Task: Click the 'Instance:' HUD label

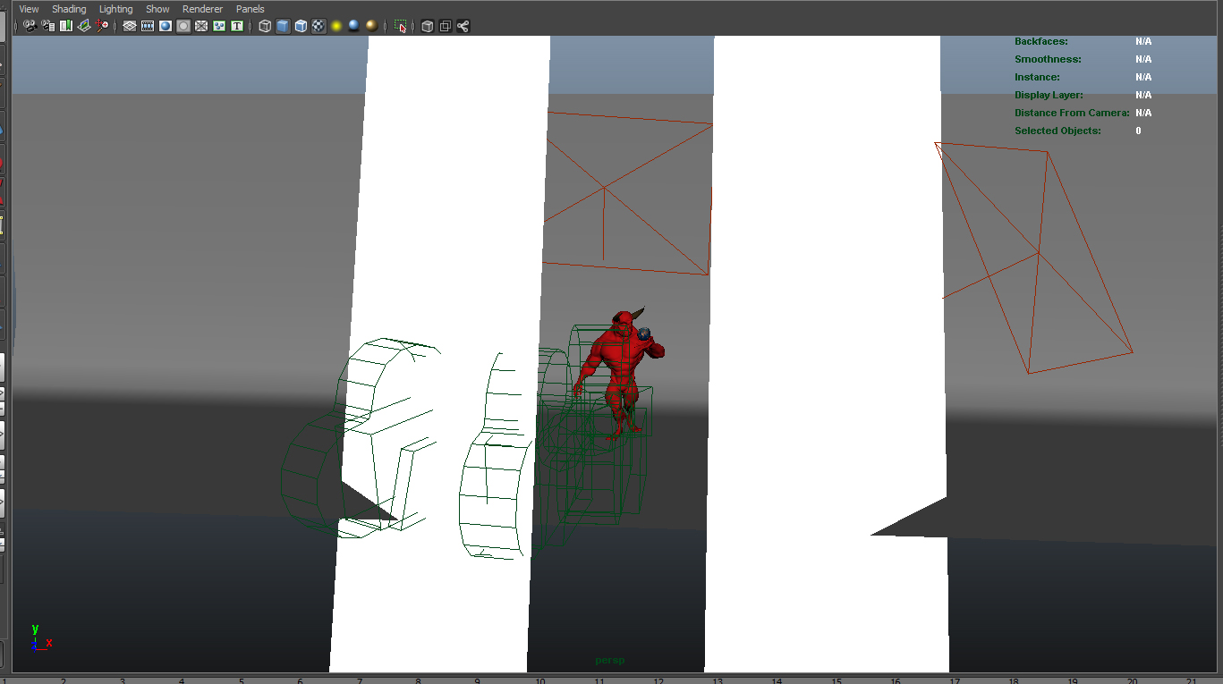Action: pyautogui.click(x=1037, y=77)
